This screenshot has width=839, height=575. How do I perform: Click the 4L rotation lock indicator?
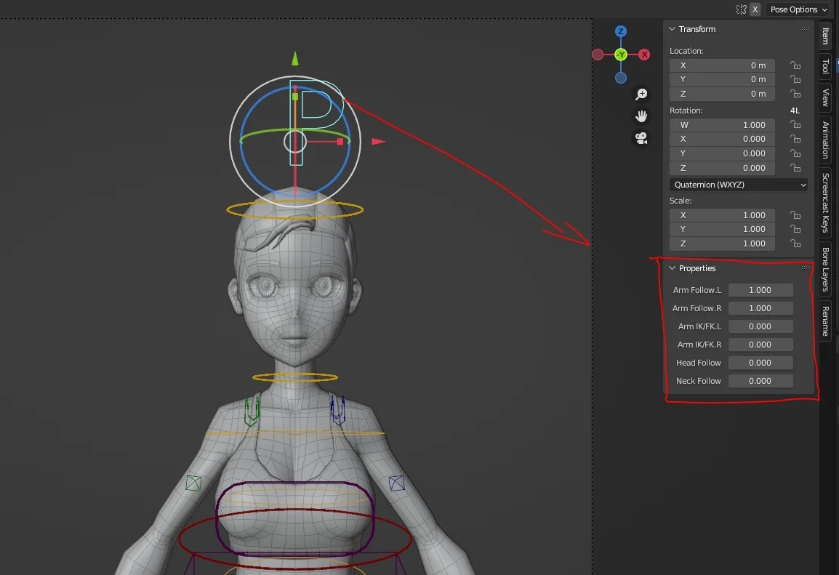(795, 110)
